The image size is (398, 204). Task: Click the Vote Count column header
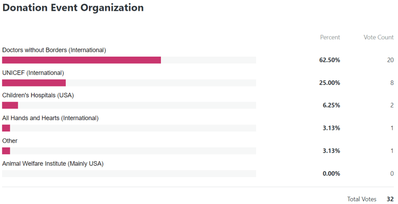point(379,37)
